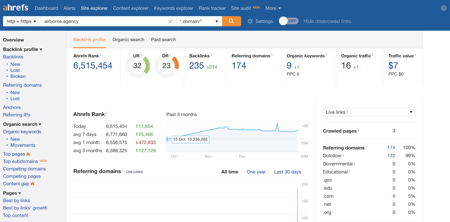The width and height of the screenshot is (450, 222).
Task: Open the Backlinks sidebar link
Action: point(13,57)
